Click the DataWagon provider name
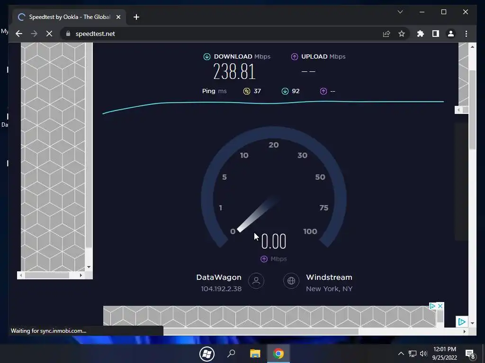The image size is (485, 363). click(219, 277)
